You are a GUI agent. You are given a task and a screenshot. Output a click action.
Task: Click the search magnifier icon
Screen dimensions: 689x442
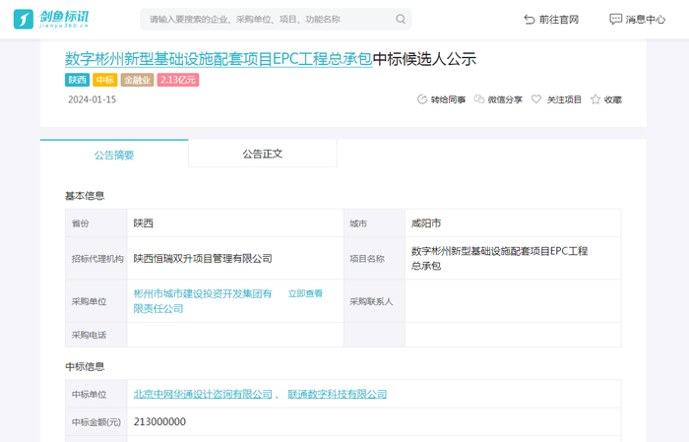pos(401,20)
